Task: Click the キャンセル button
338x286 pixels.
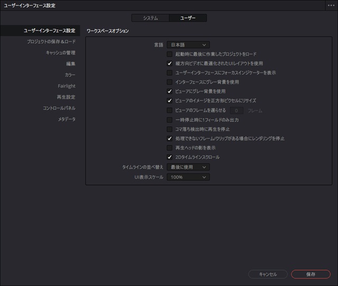Action: click(268, 274)
